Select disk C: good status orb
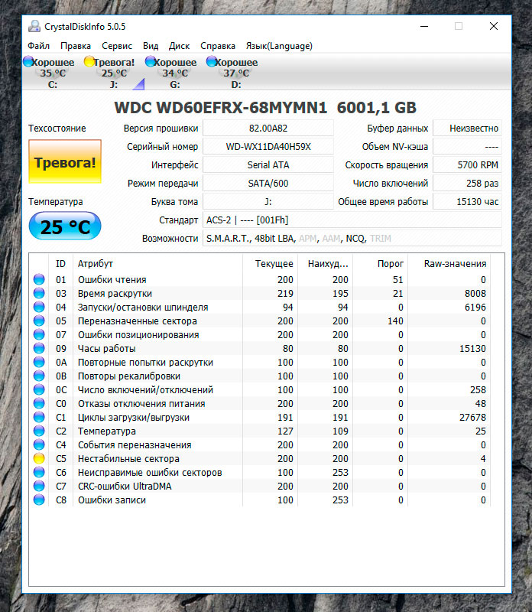532x612 pixels. 28,62
